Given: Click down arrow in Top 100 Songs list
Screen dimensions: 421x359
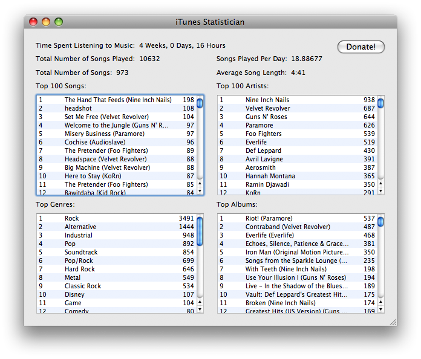Looking at the screenshot, I should click(200, 191).
